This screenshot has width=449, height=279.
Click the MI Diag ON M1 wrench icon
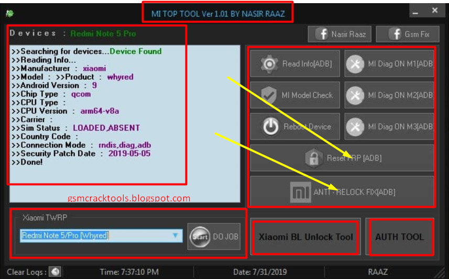(x=355, y=64)
